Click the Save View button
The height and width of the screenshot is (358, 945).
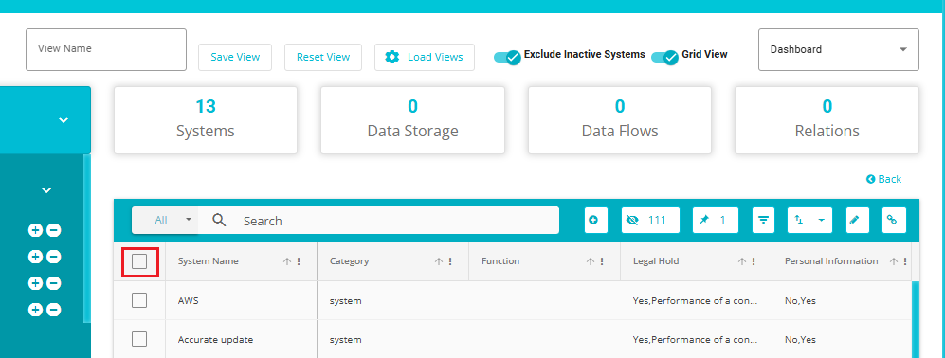coord(235,57)
